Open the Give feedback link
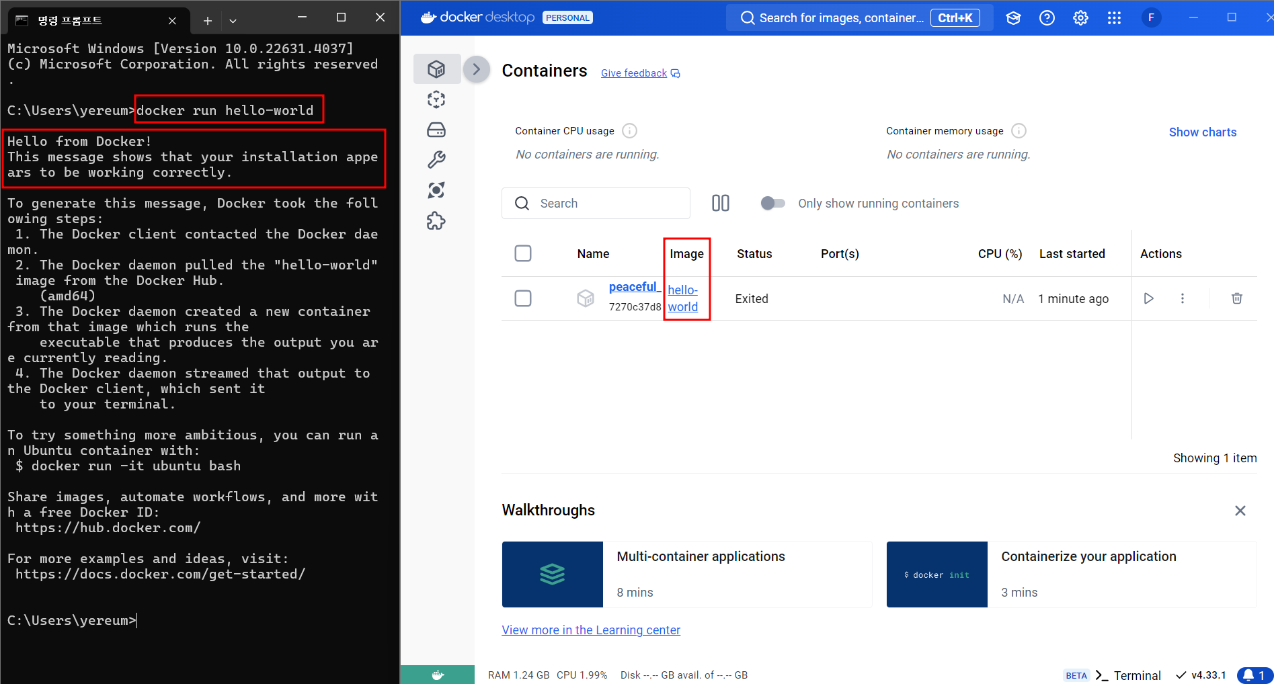1274x684 pixels. pos(640,73)
